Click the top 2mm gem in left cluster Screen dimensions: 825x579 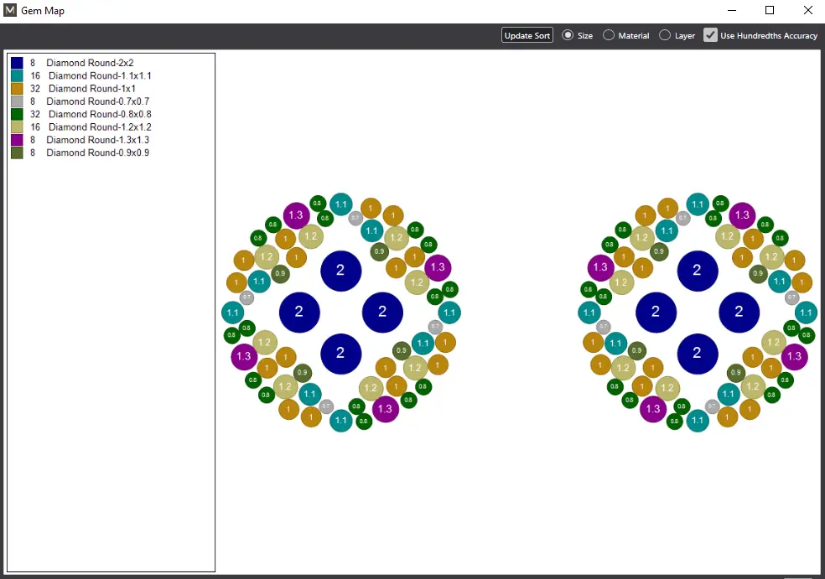[340, 270]
